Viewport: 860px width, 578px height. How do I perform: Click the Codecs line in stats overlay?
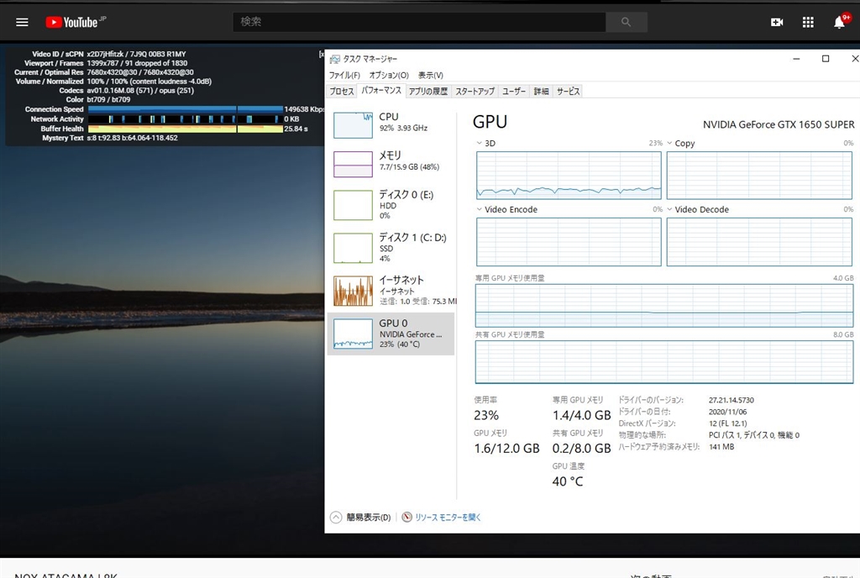coord(126,91)
